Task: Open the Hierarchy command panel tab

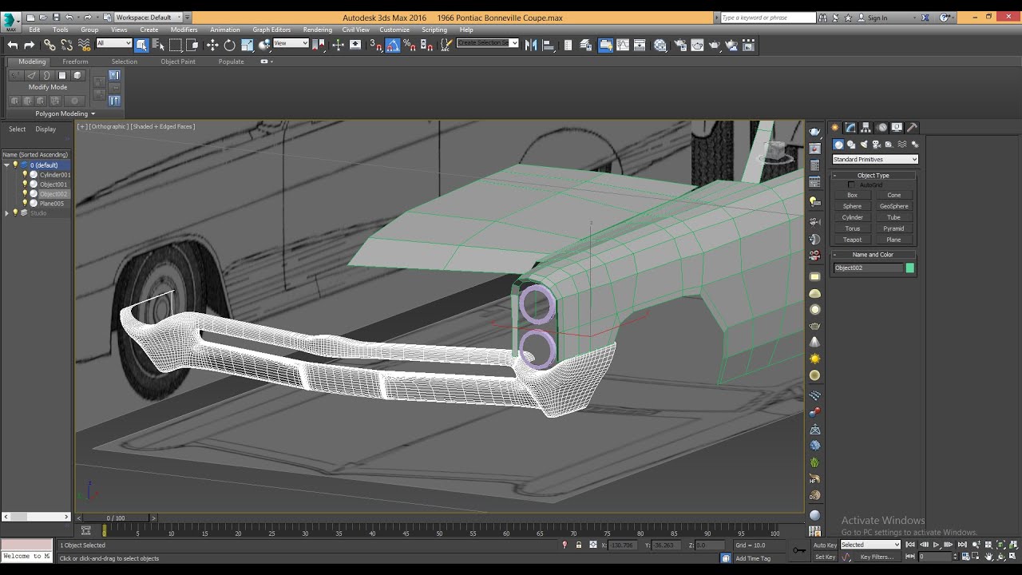Action: point(866,128)
